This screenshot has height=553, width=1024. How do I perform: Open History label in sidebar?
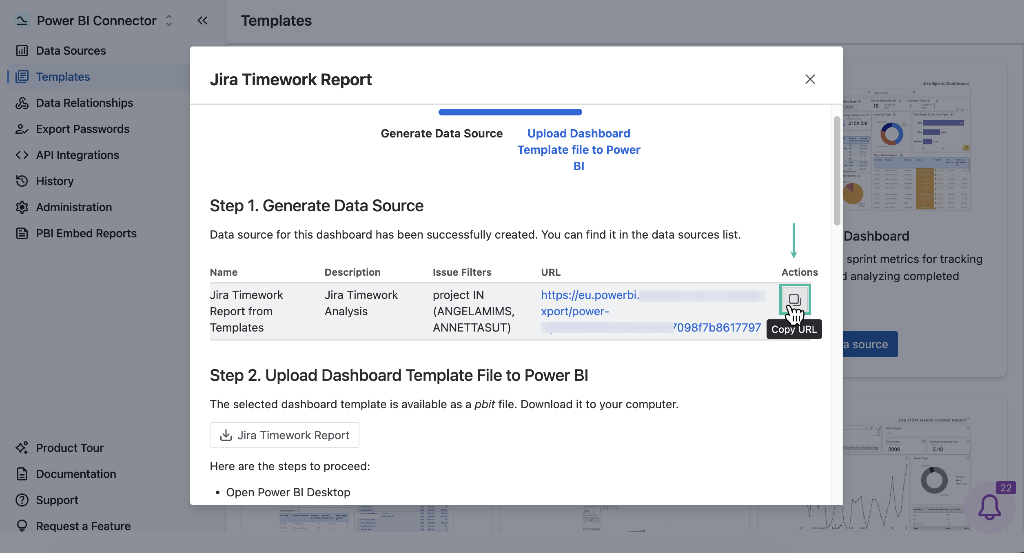[x=55, y=181]
